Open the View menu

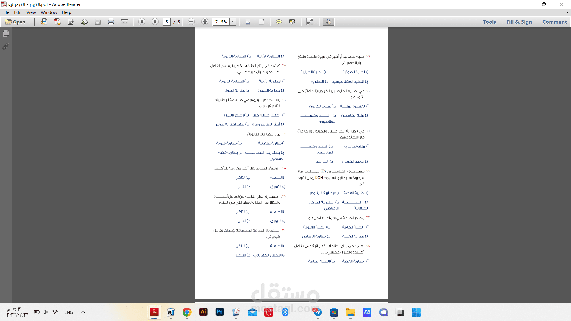tap(31, 12)
